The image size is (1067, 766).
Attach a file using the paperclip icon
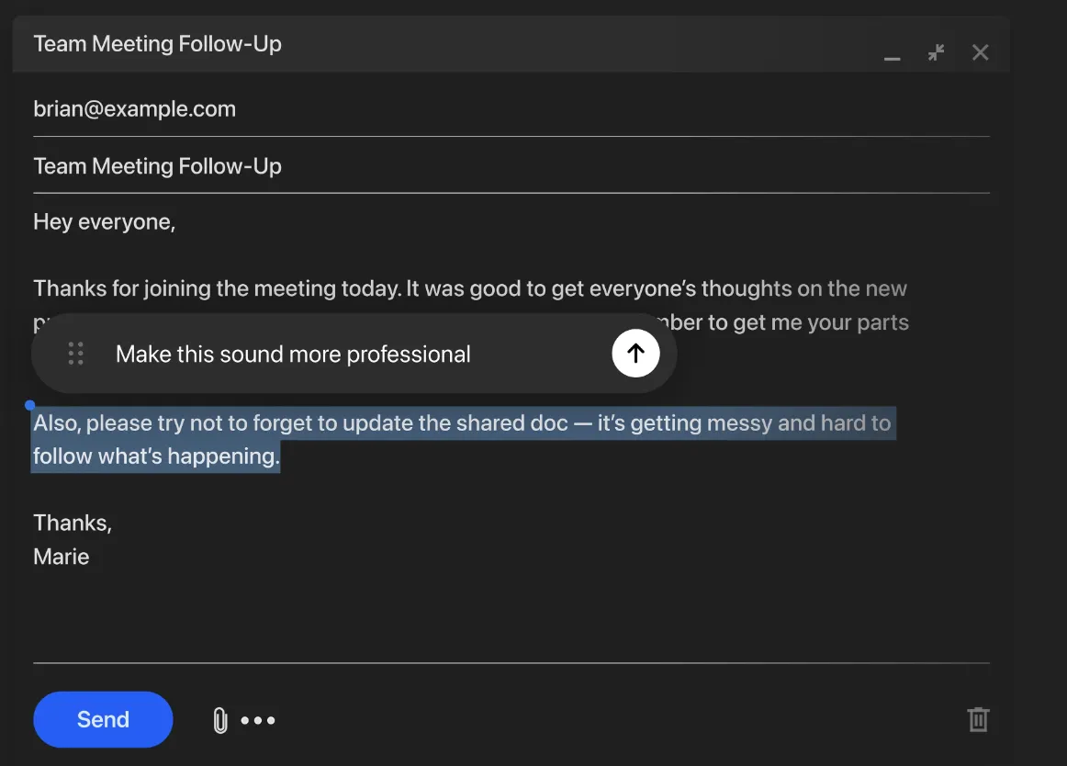pyautogui.click(x=220, y=720)
